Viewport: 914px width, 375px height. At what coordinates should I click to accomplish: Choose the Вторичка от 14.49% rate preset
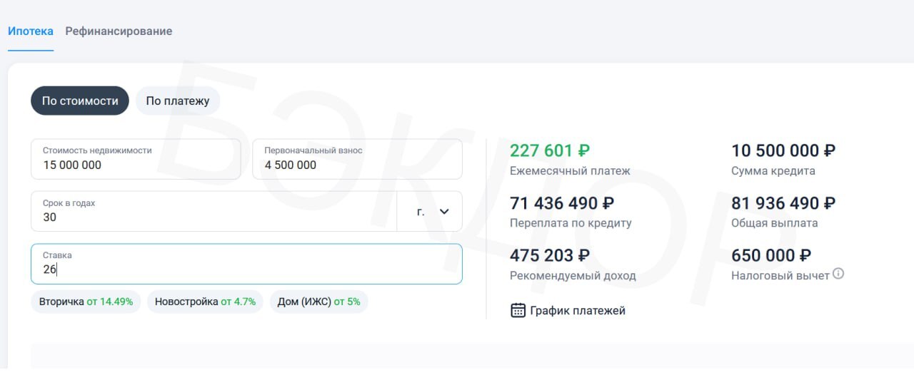point(86,302)
